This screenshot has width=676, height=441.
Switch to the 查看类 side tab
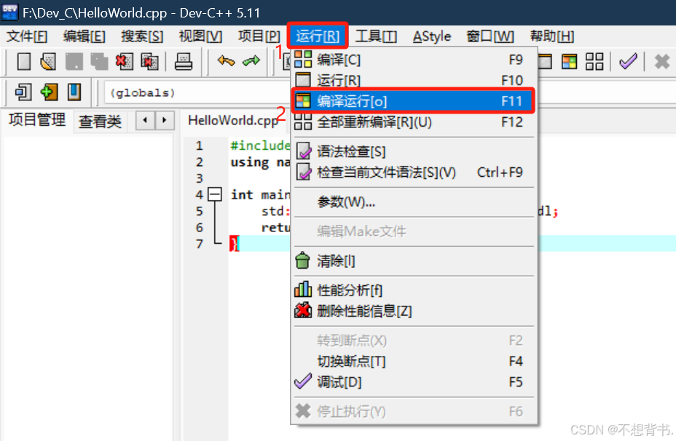[100, 122]
